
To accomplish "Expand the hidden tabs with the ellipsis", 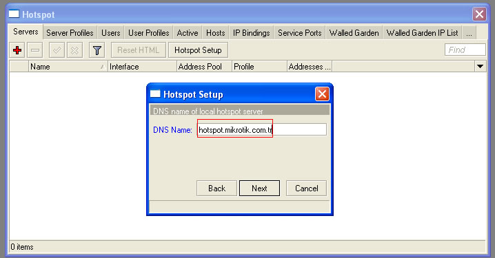I will pos(469,33).
